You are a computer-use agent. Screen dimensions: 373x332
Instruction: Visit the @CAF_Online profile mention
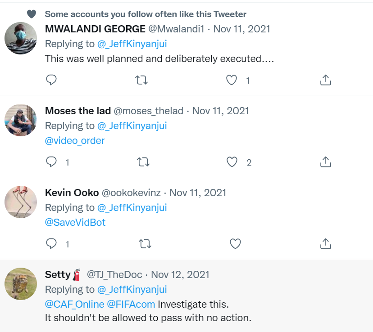[x=74, y=304]
